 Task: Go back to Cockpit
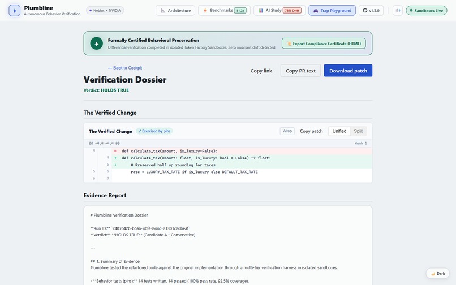pos(125,68)
